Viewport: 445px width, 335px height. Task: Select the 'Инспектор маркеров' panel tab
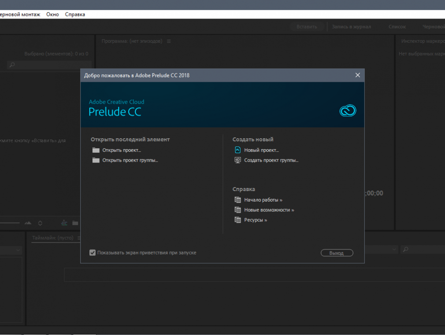click(423, 41)
